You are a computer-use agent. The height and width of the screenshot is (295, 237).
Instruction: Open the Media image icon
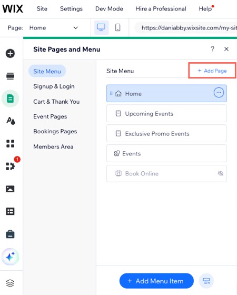point(10,189)
